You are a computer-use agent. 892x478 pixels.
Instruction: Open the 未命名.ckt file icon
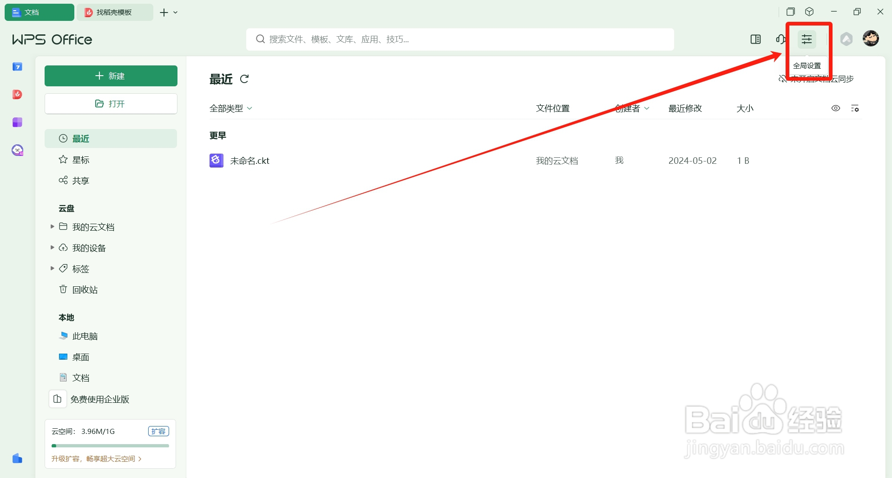[216, 160]
